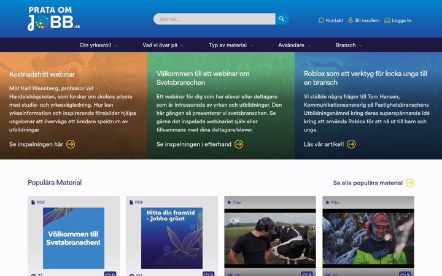
Task: Expand the chevron next to Bransch
Action: (x=360, y=45)
